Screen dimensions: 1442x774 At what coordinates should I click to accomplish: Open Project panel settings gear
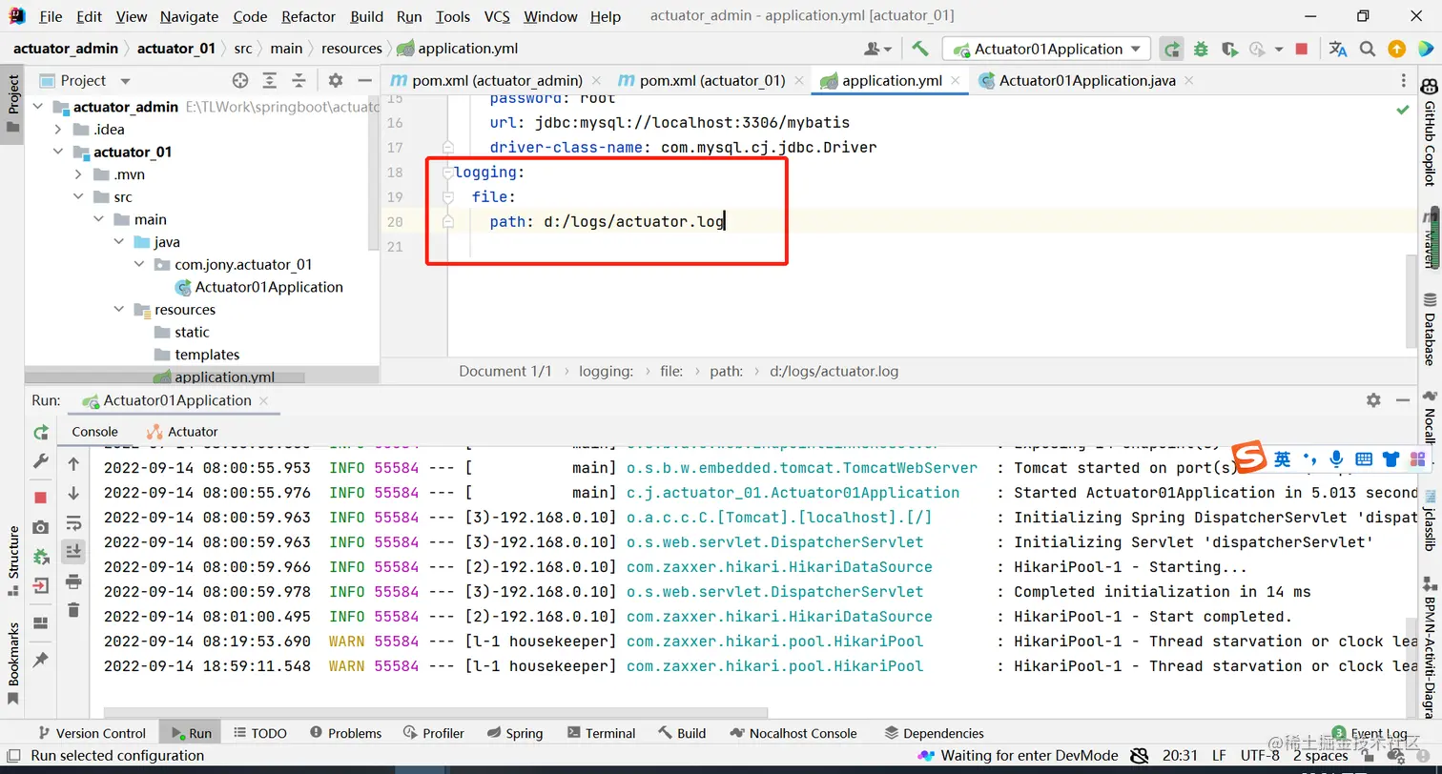[x=336, y=81]
